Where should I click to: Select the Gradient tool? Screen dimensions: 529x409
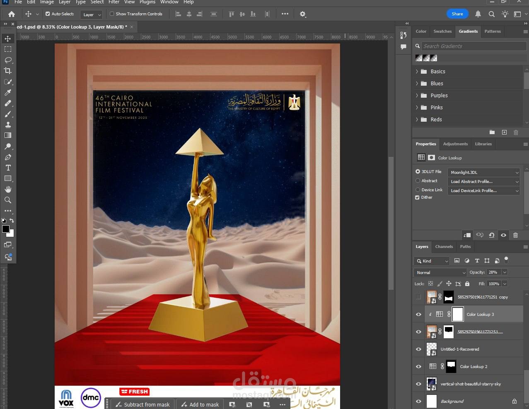click(8, 135)
